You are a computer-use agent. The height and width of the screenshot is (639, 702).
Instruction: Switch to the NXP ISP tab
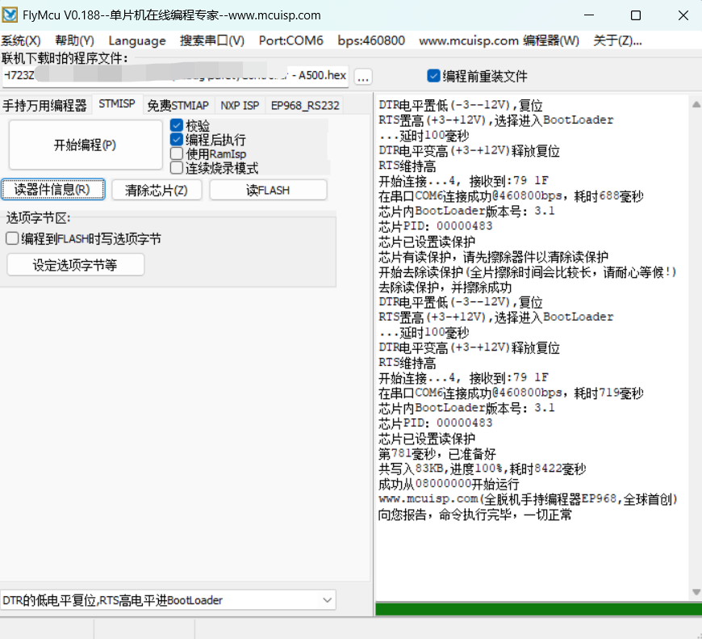(x=240, y=105)
